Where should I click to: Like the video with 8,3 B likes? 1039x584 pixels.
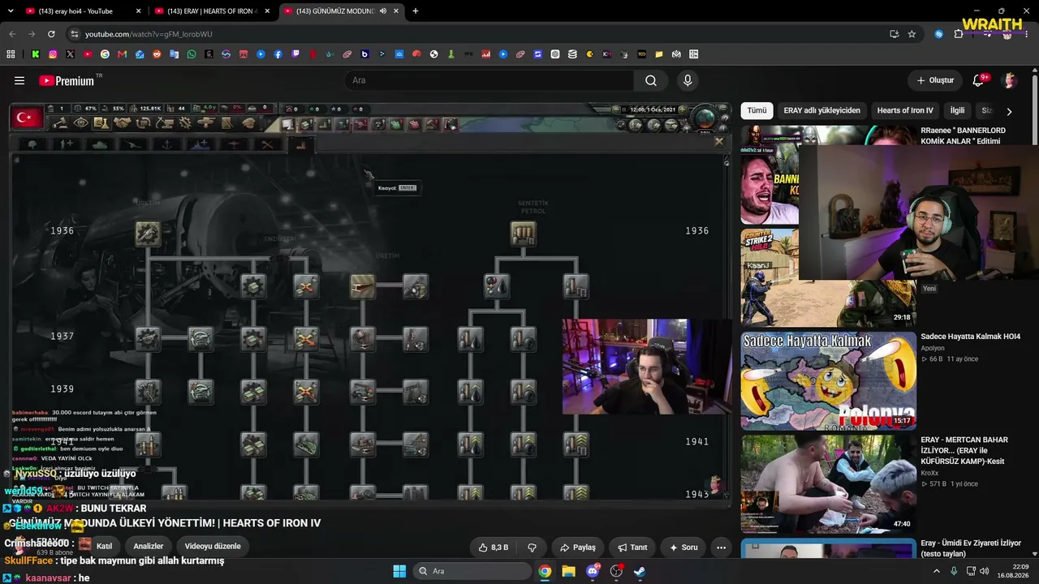[494, 547]
